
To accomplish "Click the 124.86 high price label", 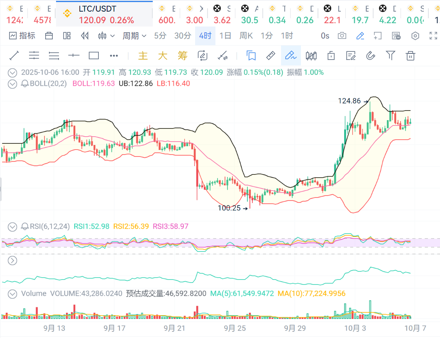I will click(350, 101).
